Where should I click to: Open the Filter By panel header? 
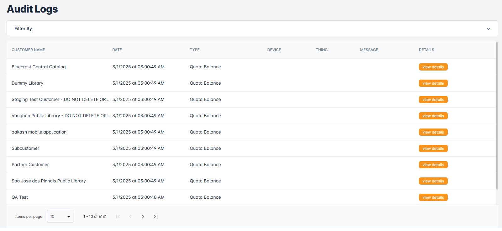(23, 29)
